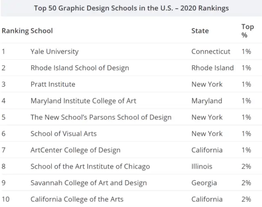Click the Connecticut state cell

coord(211,51)
